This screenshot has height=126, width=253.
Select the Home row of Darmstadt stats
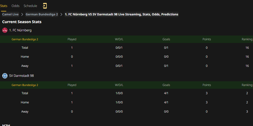tap(126, 102)
